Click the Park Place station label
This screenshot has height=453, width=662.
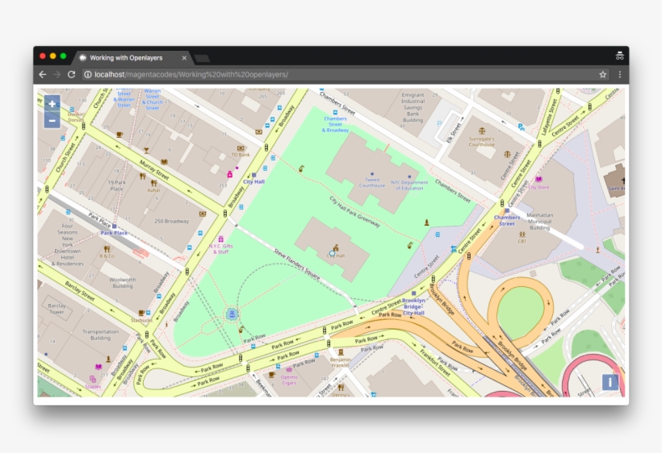click(114, 232)
